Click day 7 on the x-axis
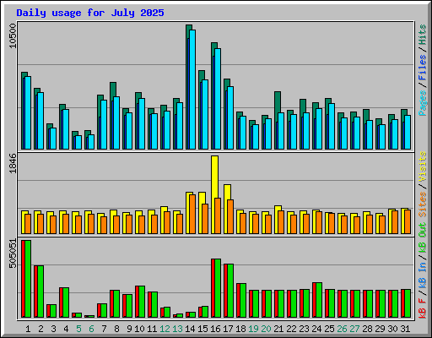The image size is (432, 338). (x=104, y=329)
